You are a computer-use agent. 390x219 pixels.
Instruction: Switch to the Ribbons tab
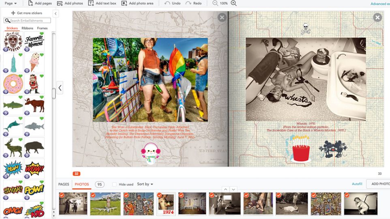(27, 28)
